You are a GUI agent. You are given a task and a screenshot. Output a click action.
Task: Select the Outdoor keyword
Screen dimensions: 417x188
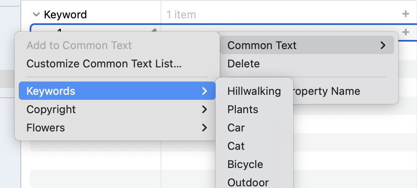coord(248,183)
